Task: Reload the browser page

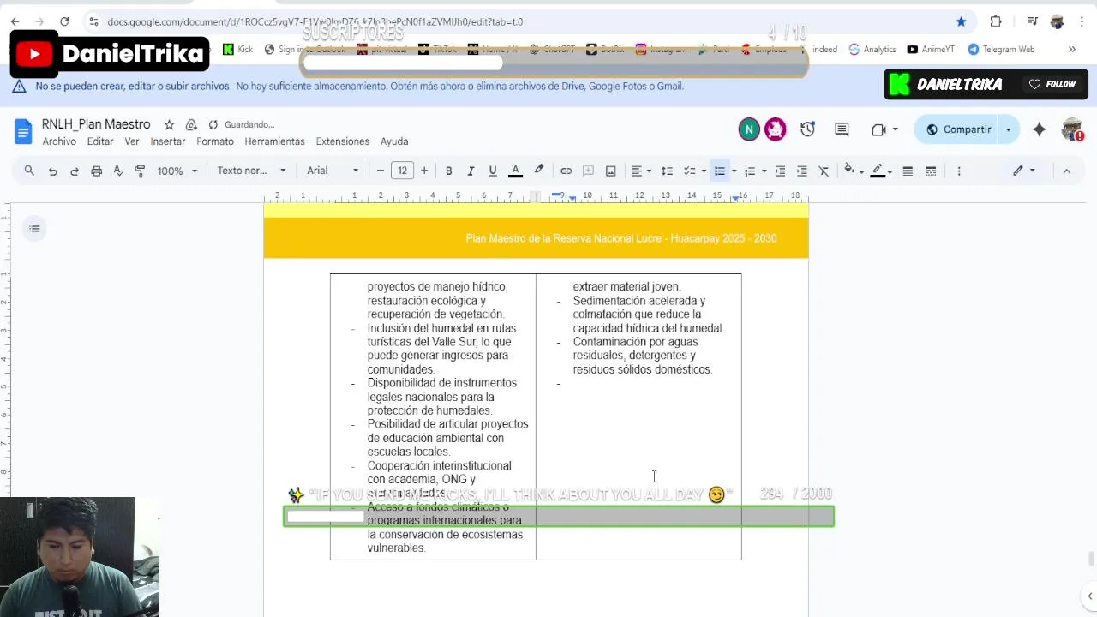Action: 64,21
